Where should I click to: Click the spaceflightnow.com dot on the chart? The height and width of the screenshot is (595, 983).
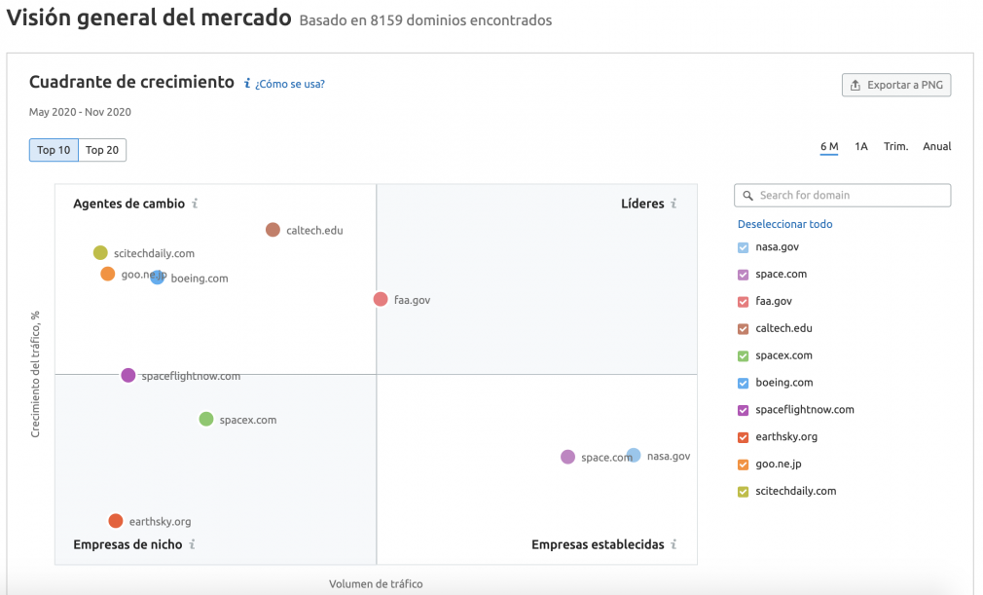[x=127, y=375]
